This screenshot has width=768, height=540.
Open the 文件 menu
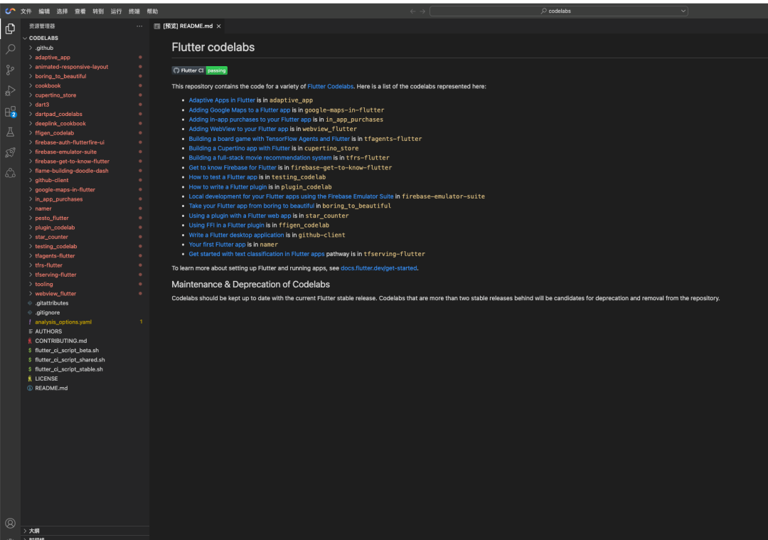[26, 11]
